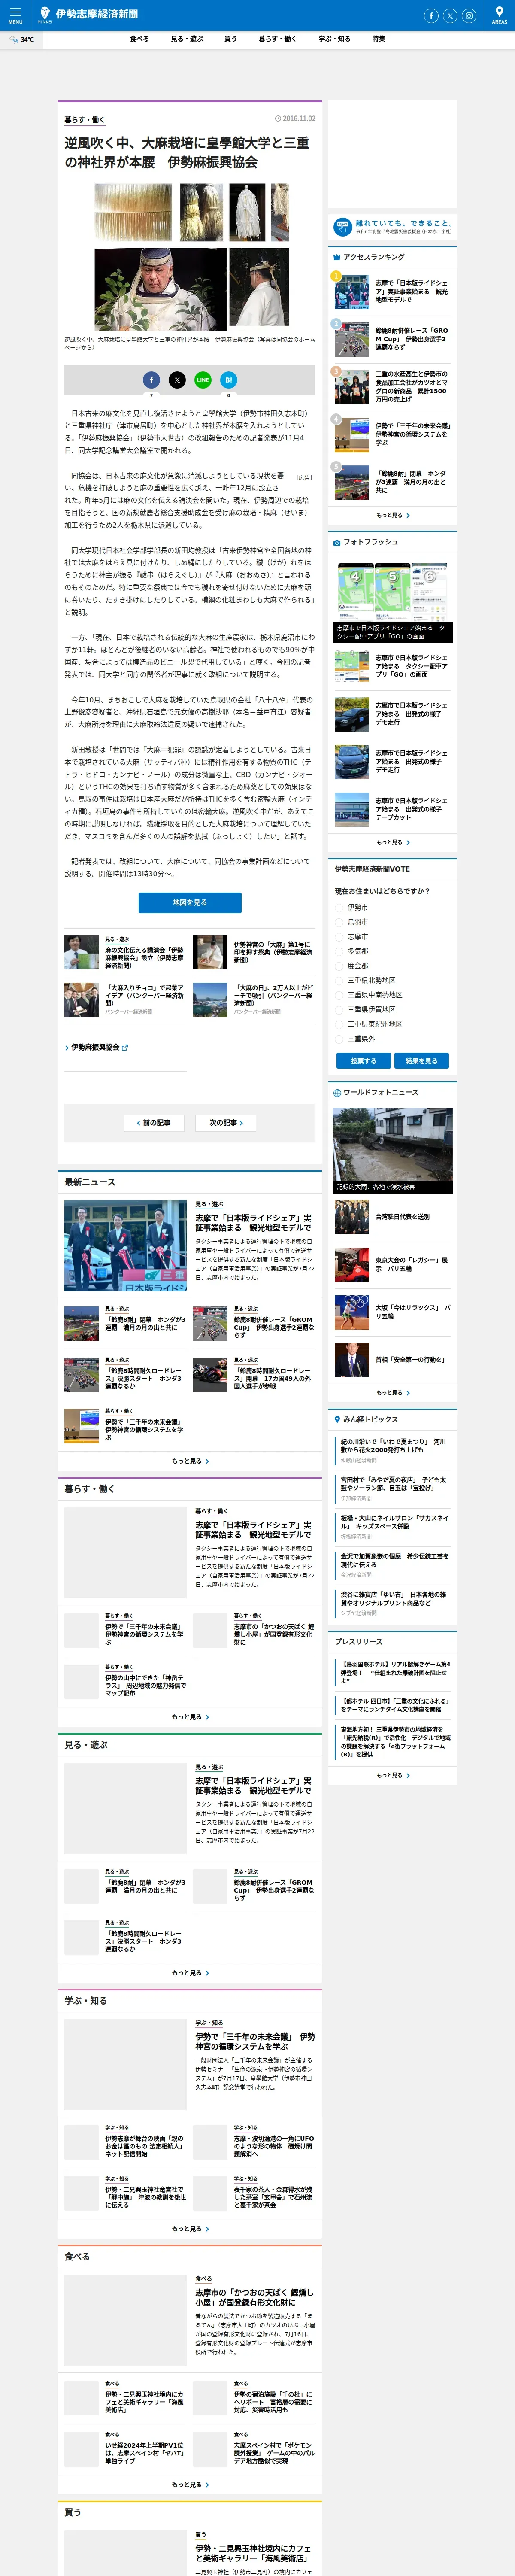Choose 三重県外 radio option in the vote

click(339, 1039)
